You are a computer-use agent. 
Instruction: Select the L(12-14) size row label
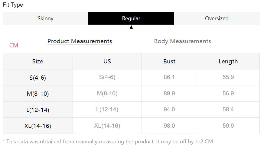coord(38,110)
